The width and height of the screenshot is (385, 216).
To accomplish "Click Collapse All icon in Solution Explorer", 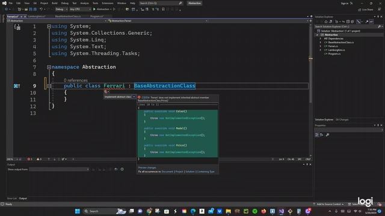I will pos(348,22).
